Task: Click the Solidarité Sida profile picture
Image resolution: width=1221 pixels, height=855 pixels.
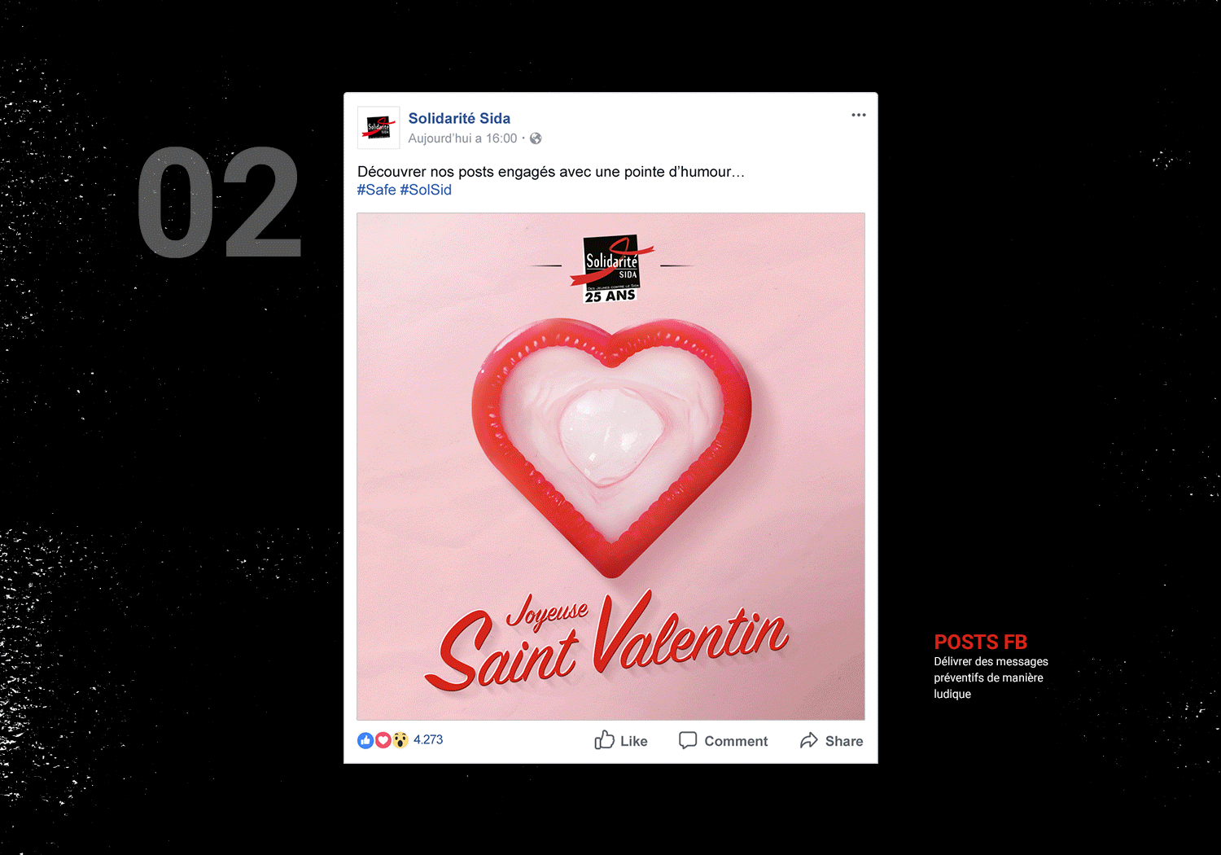Action: tap(379, 128)
